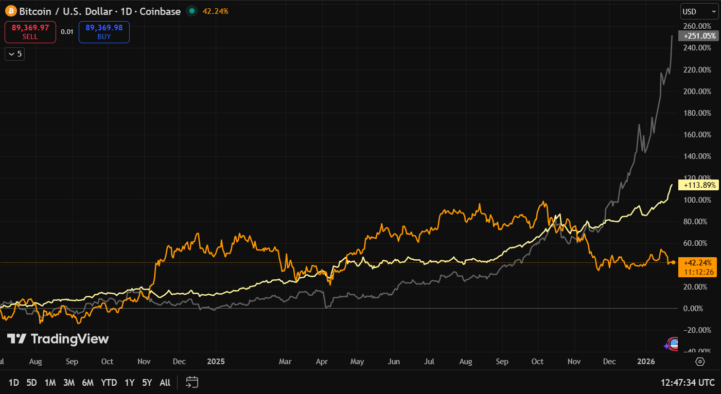The image size is (721, 394).
Task: Click the orange dot on Bitcoin price line
Action: 673,262
